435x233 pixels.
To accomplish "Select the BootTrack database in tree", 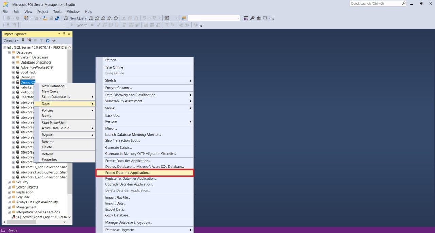I will coord(28,72).
